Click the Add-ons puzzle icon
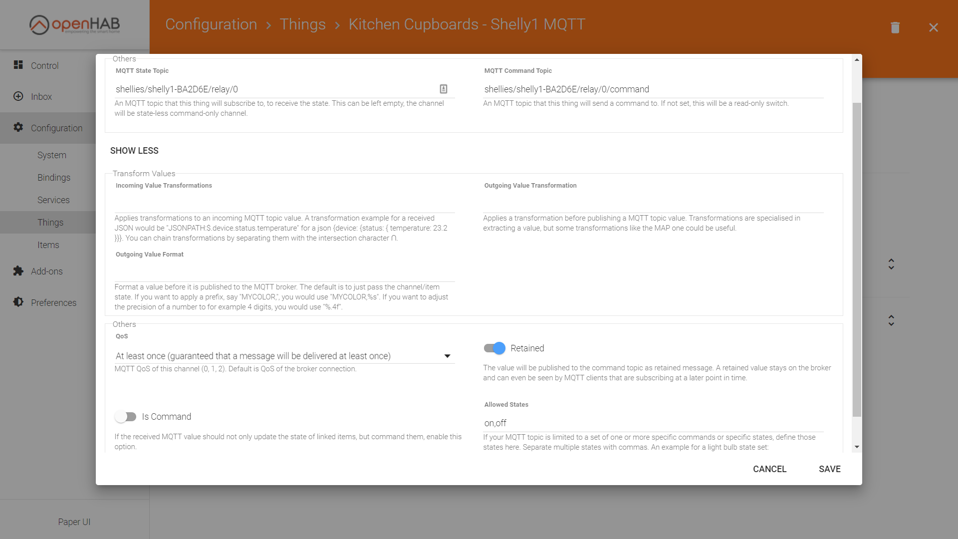958x539 pixels. pos(18,271)
